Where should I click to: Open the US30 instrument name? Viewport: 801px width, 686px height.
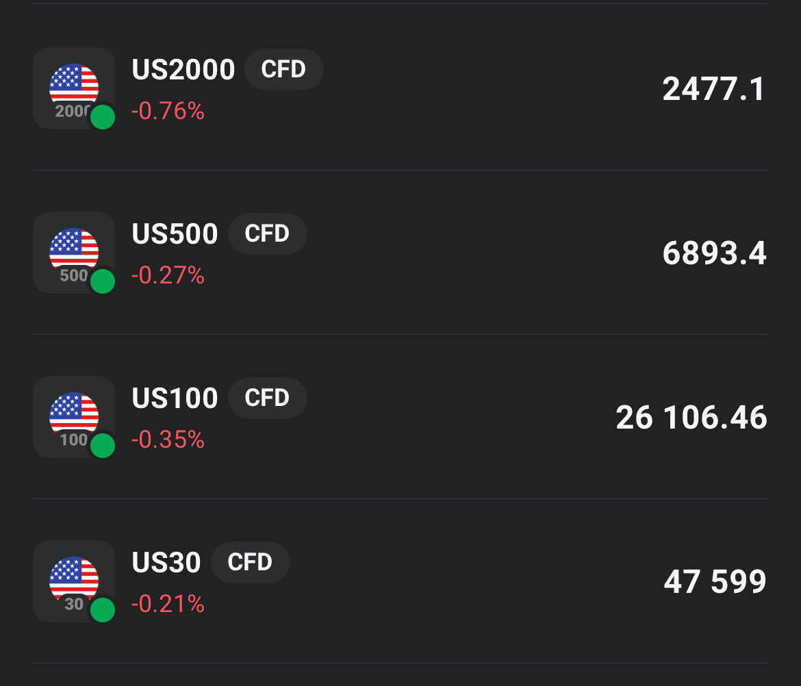pos(166,563)
